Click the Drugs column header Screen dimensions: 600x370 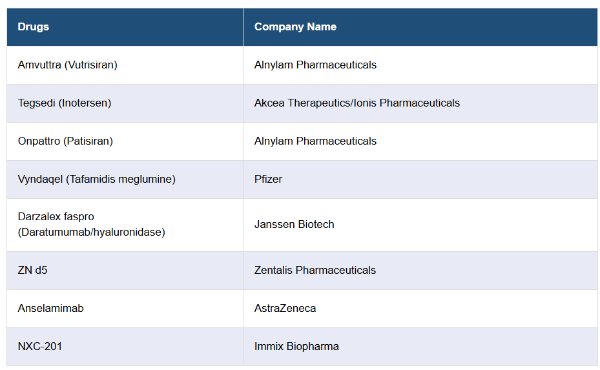(x=34, y=27)
